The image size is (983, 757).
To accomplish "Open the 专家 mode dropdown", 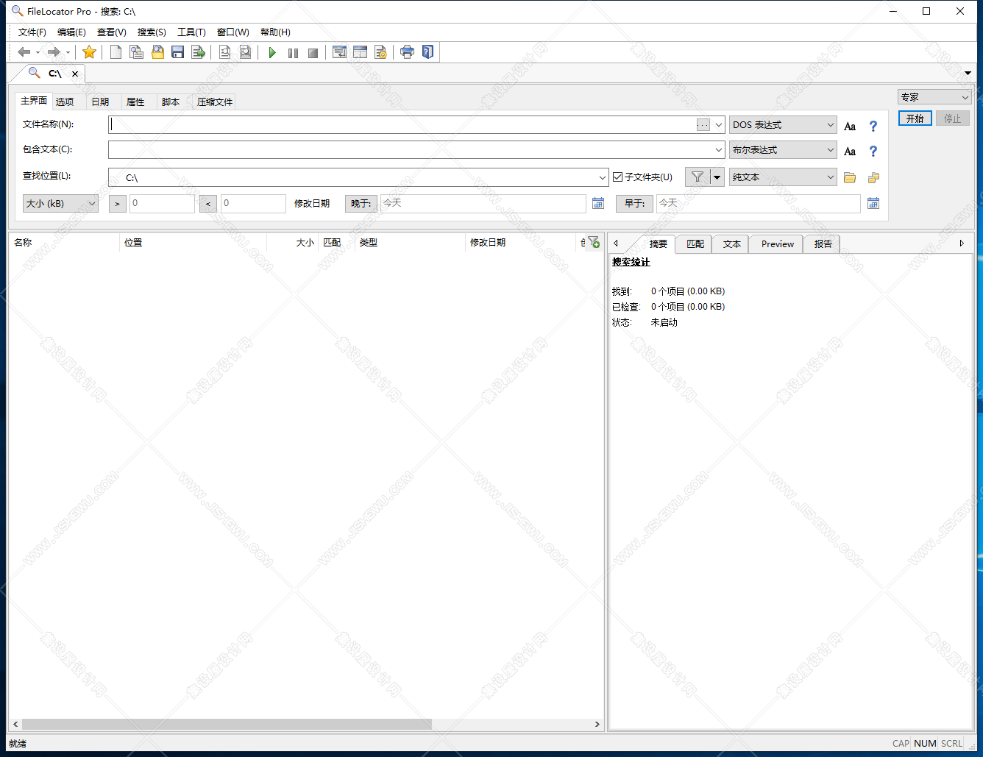I will pos(934,97).
